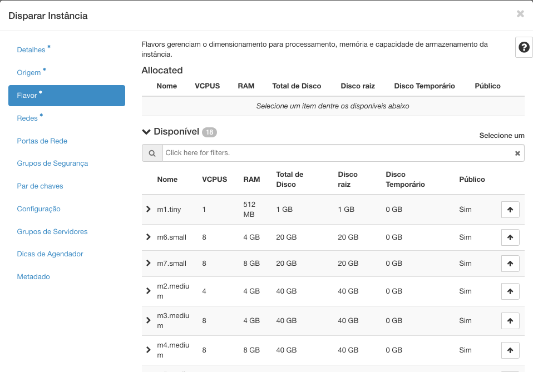Sort available list by RAM header
This screenshot has width=533, height=372.
251,180
